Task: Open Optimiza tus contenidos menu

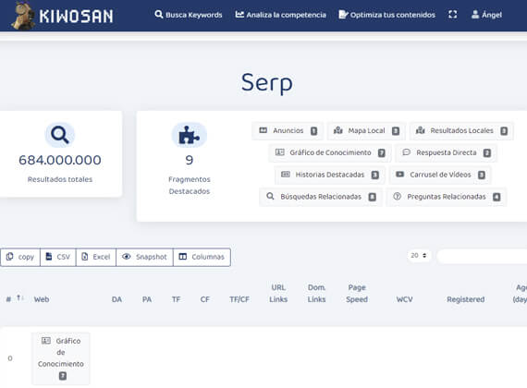Action: tap(386, 15)
